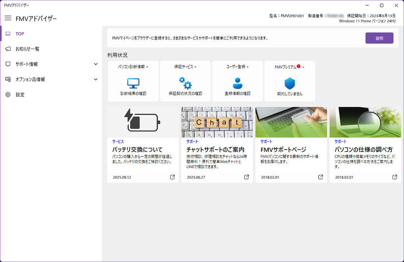404x262 pixels.
Task: Open 設定 in the sidebar
Action: [20, 95]
